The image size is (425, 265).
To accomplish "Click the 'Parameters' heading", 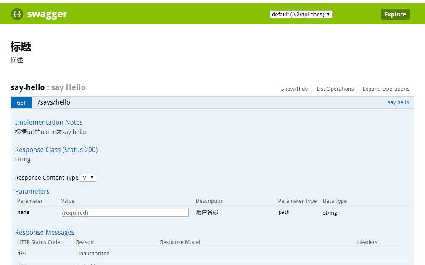I will tap(32, 191).
